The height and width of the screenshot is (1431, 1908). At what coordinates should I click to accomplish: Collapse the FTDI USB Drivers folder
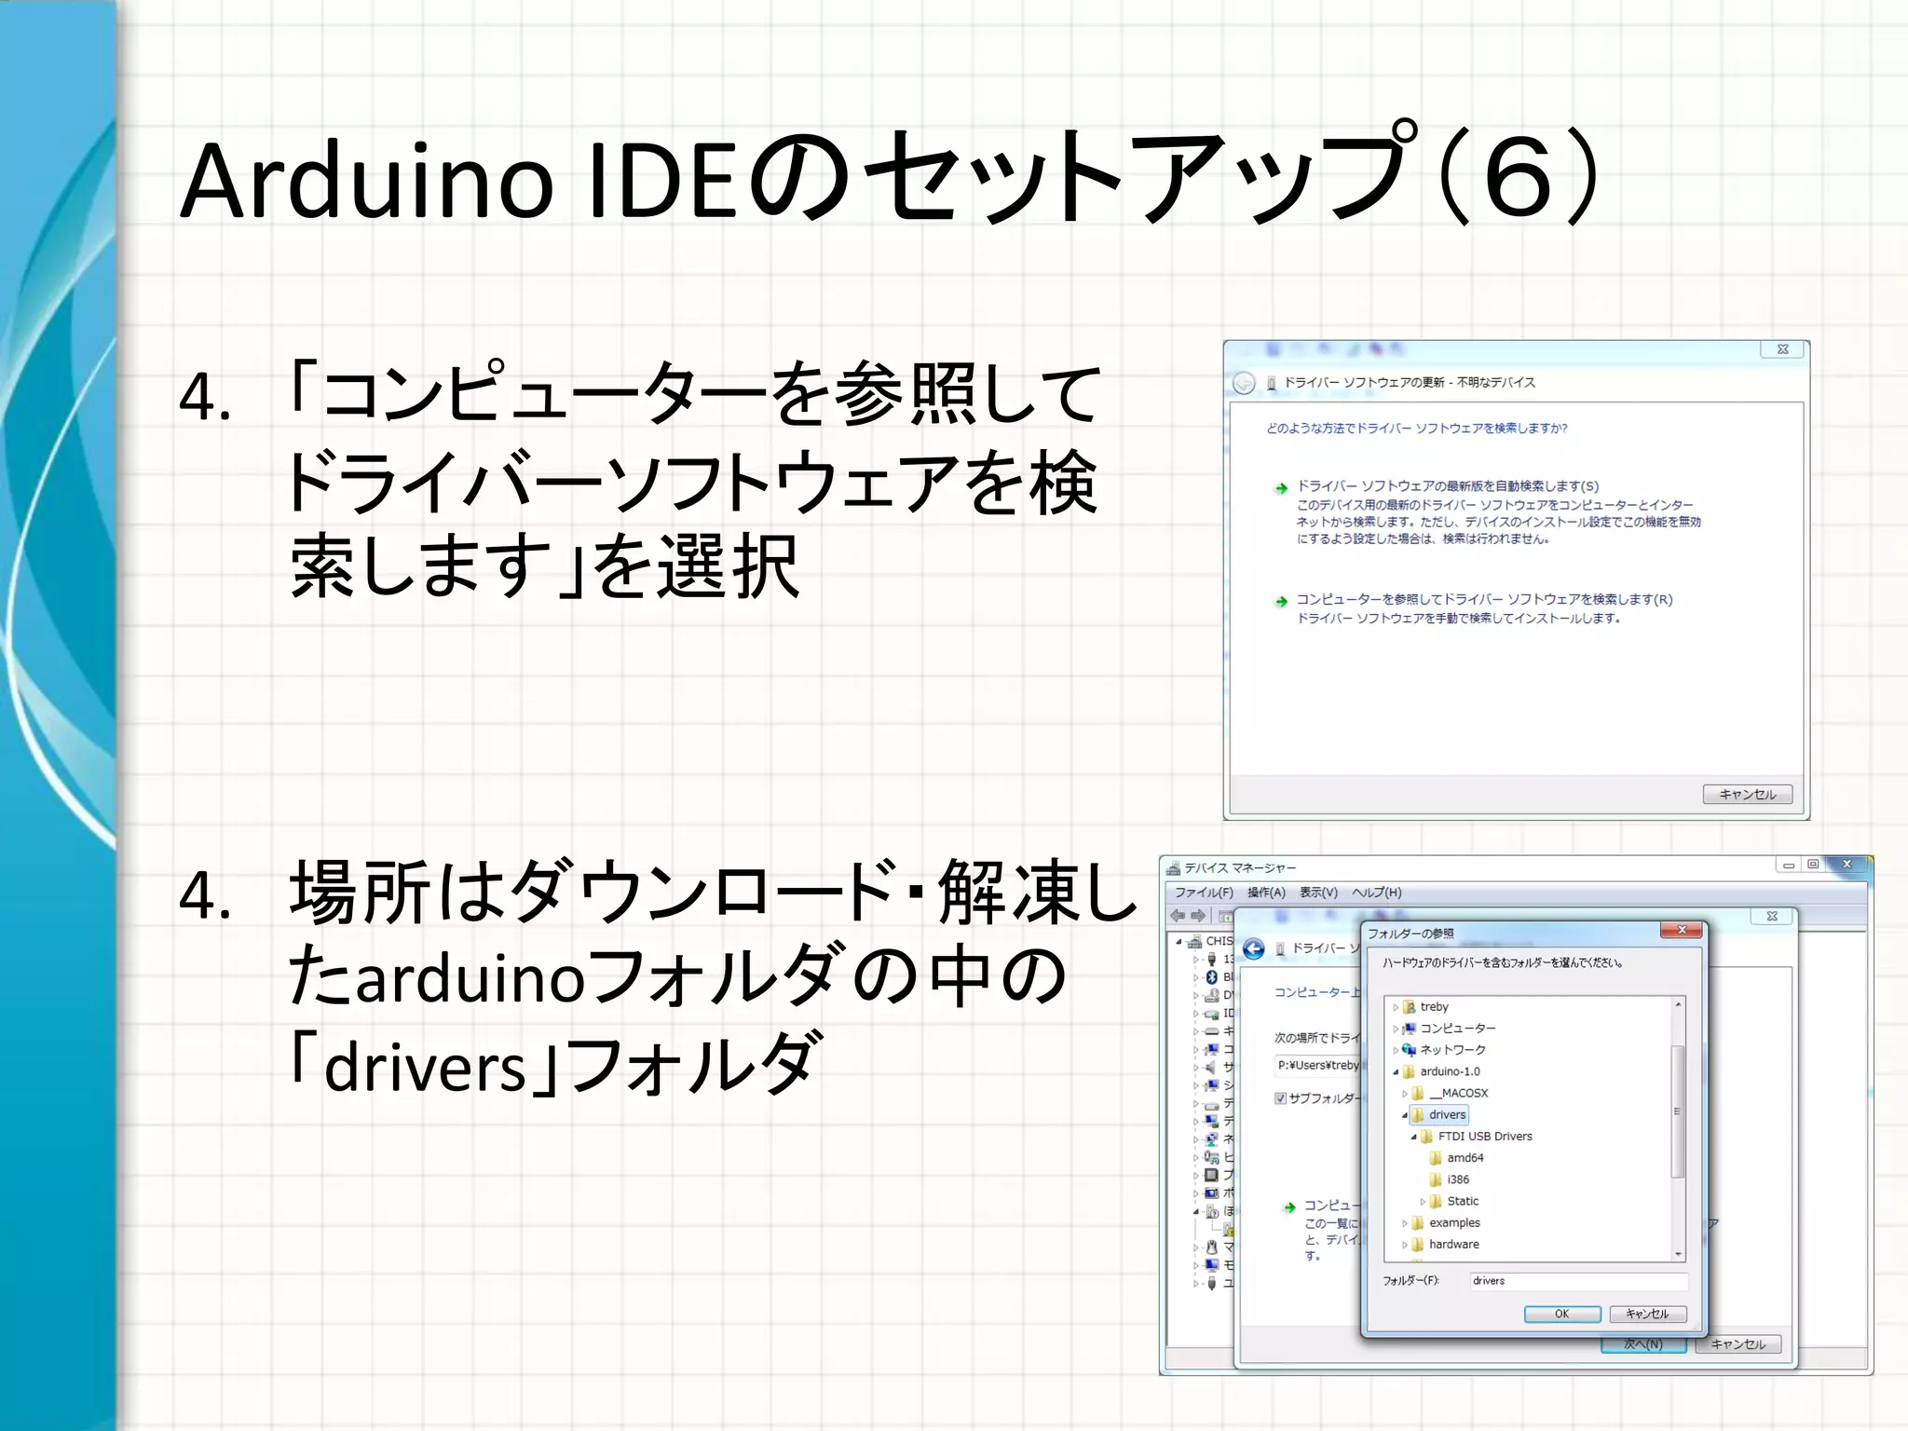pos(1414,1137)
